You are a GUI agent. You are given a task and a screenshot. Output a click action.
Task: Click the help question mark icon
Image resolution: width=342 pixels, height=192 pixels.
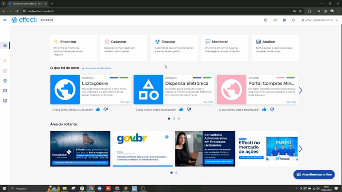tap(266, 20)
